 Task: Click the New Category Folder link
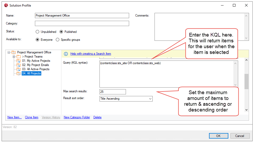pyautogui.click(x=77, y=117)
